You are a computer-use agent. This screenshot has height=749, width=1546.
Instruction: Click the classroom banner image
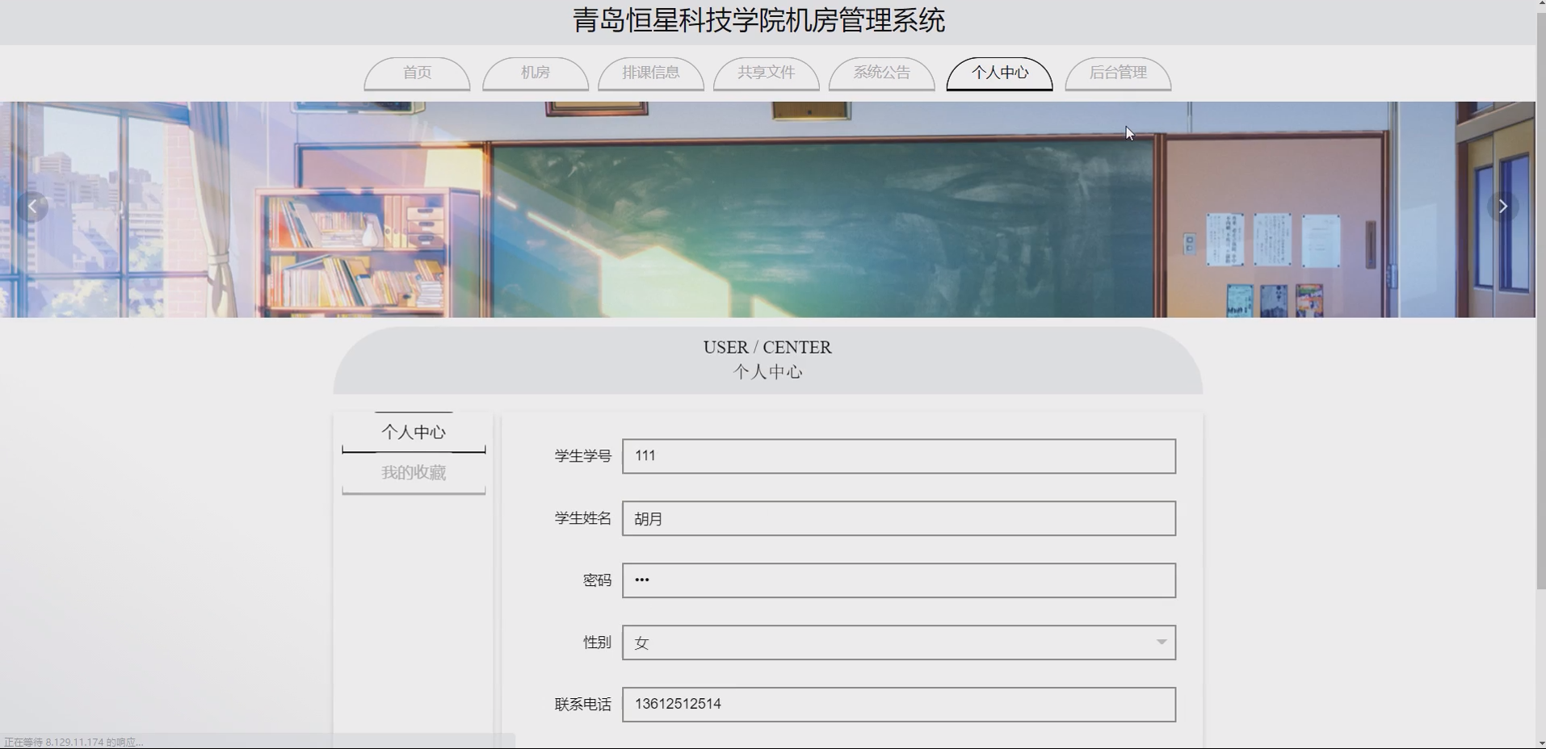[767, 209]
